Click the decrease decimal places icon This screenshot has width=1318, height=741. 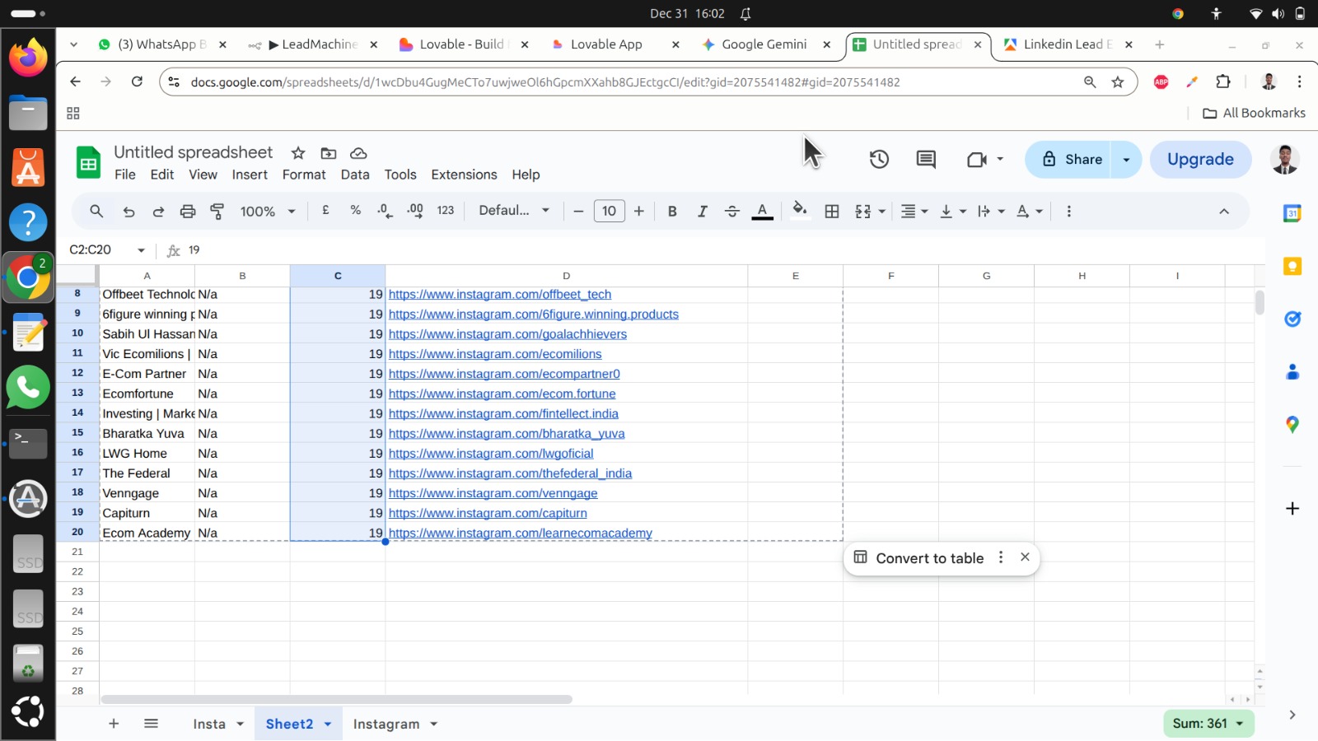click(x=385, y=212)
